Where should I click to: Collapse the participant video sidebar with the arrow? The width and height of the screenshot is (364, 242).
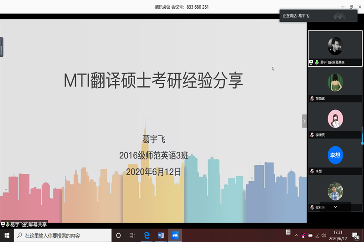(x=304, y=121)
